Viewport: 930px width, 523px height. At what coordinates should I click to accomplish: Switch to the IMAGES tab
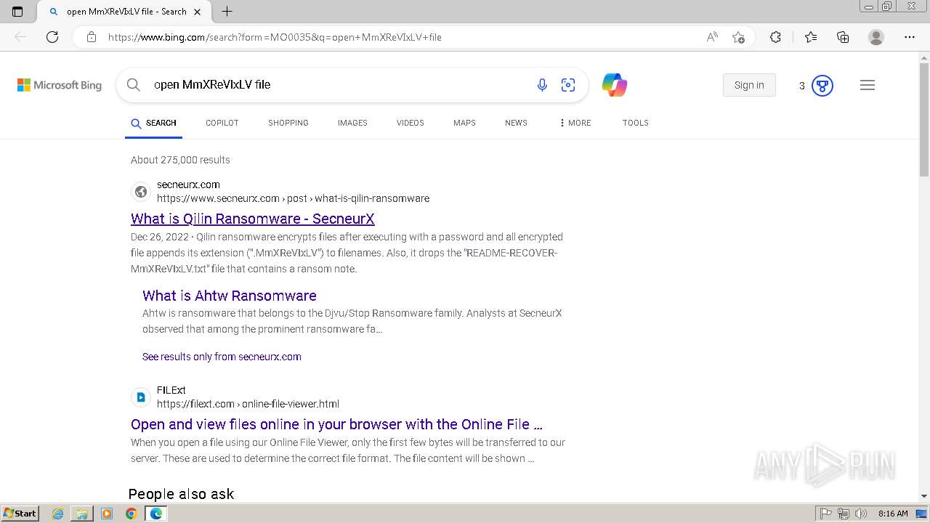tap(352, 123)
